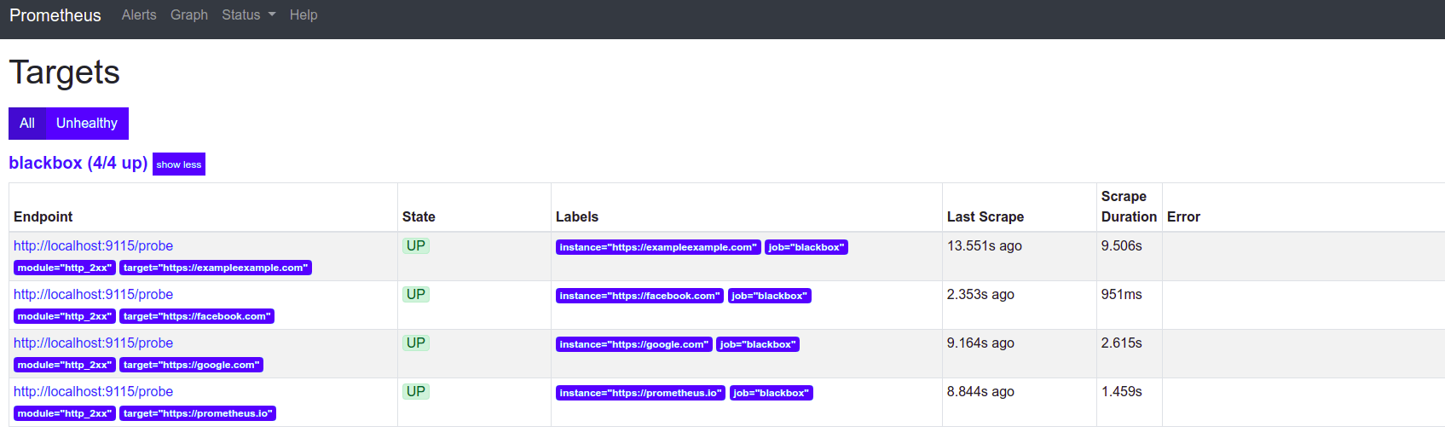Expand the Status dropdown menu
This screenshot has height=438, width=1445.
[x=249, y=14]
